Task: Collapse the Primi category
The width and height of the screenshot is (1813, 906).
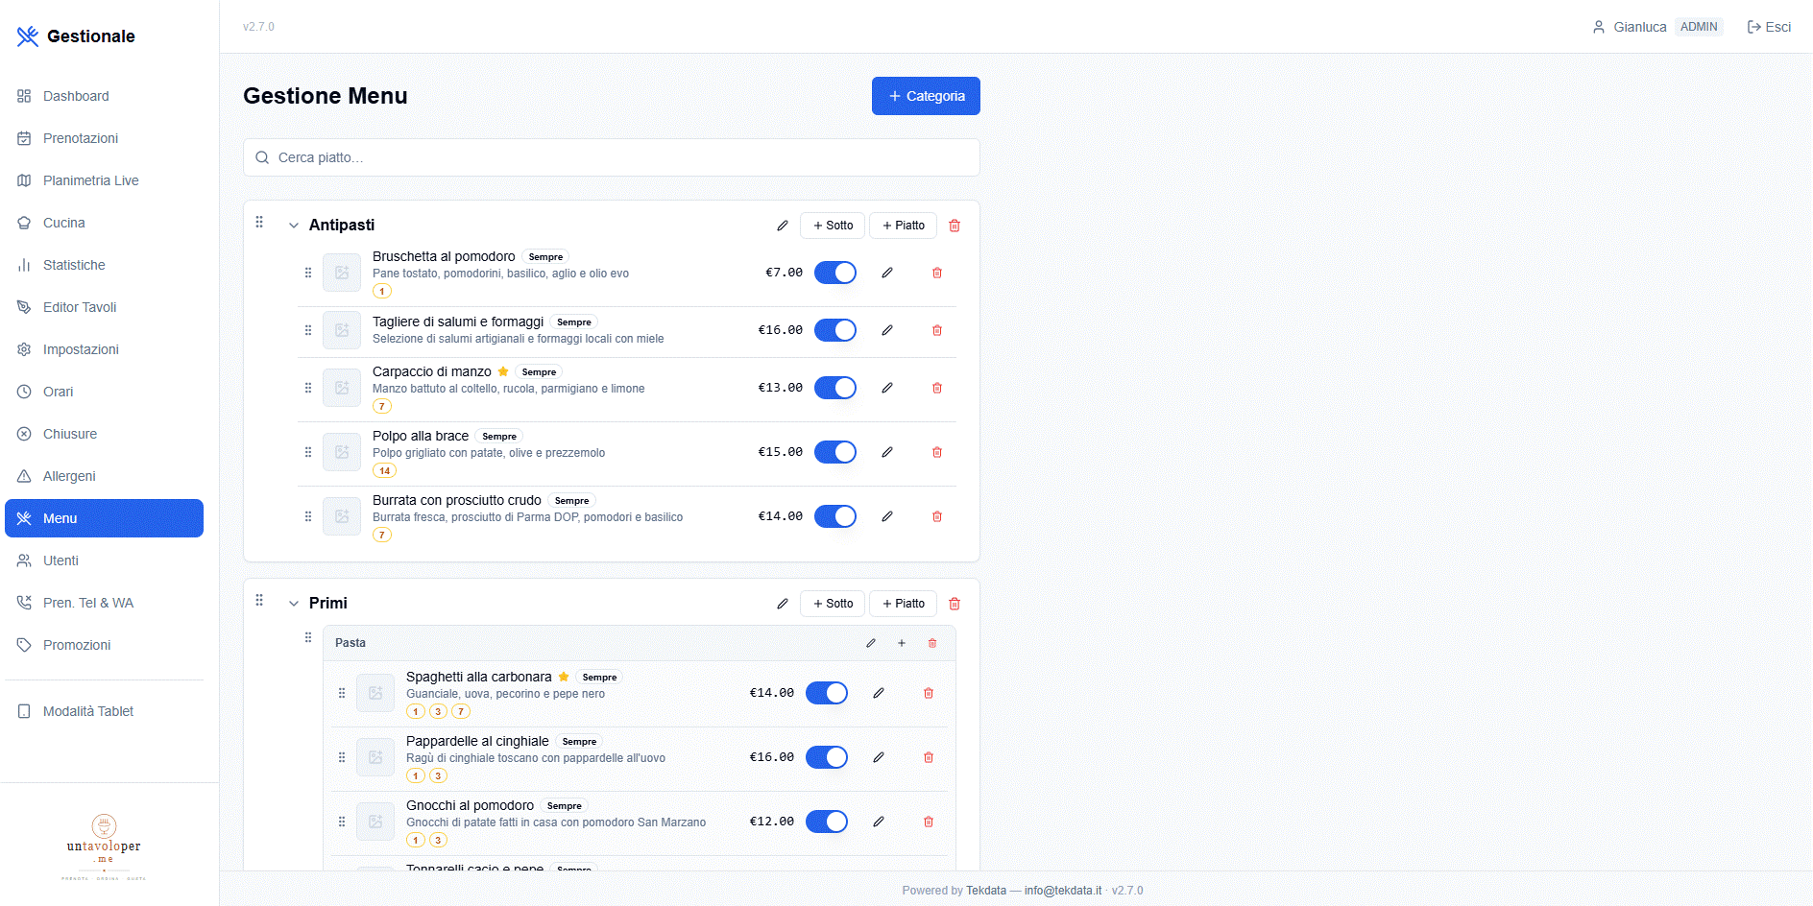Action: (x=294, y=604)
